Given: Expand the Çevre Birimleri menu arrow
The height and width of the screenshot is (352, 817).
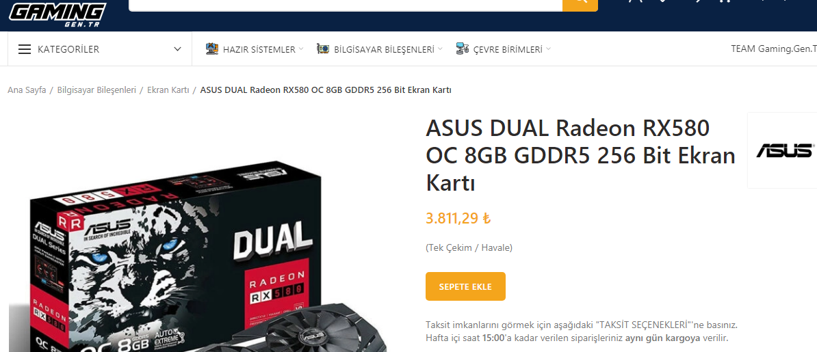Looking at the screenshot, I should tap(548, 49).
